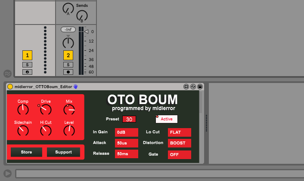Screen dimensions: 304x181
Task: Open the Lo Cut FLAT dropdown
Action: (179, 132)
